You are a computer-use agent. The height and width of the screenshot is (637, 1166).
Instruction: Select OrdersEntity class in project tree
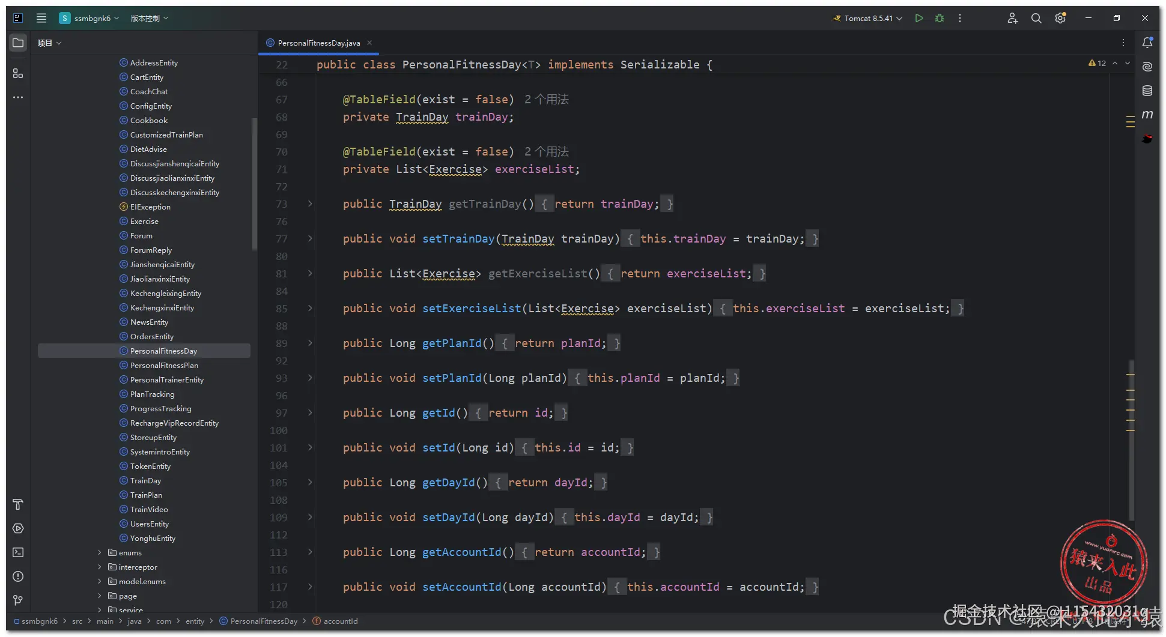[151, 336]
